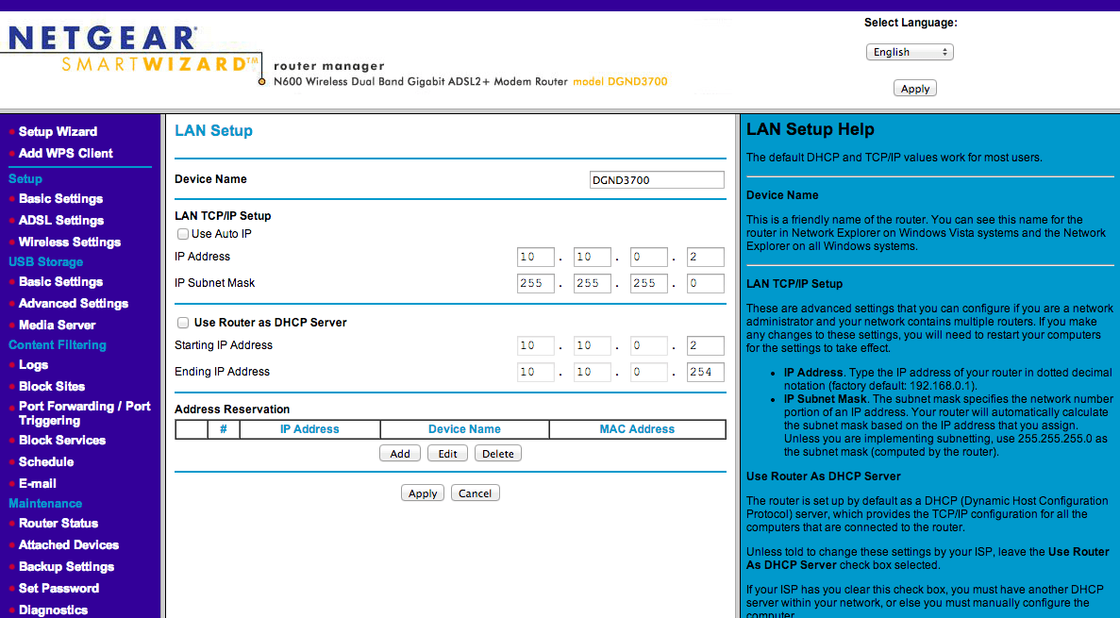Click third octet of IP Subnet Mask

[648, 283]
